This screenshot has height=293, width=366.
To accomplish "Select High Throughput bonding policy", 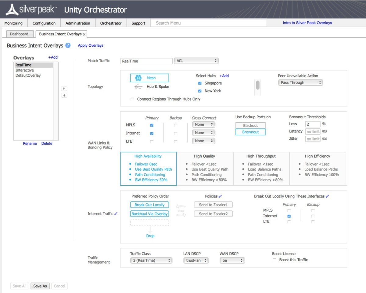I will click(x=261, y=169).
